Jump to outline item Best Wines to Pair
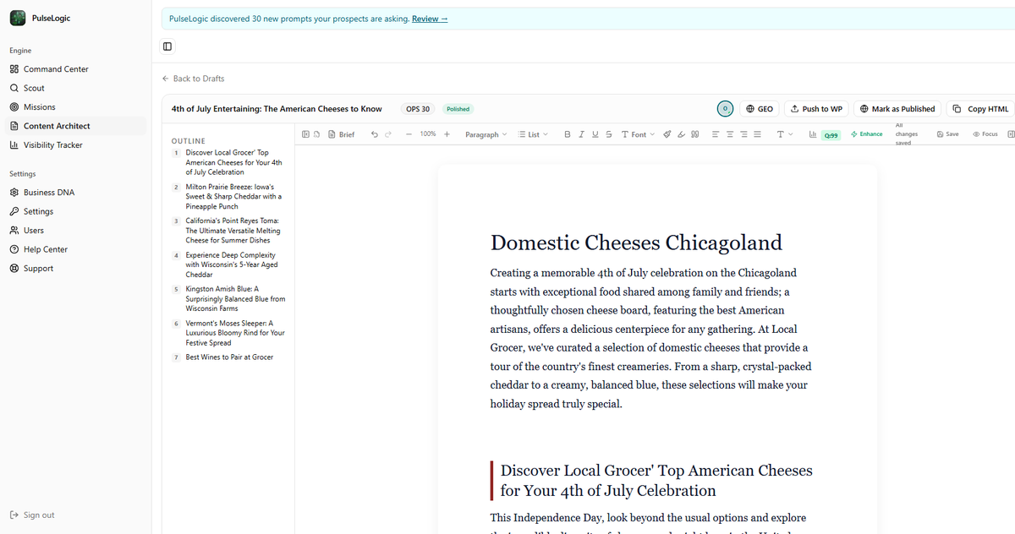The height and width of the screenshot is (534, 1015). point(228,357)
